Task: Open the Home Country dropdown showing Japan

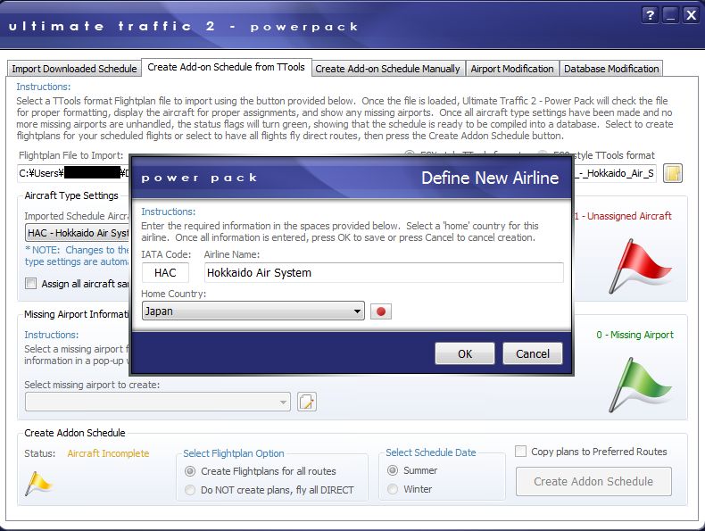Action: pos(253,311)
